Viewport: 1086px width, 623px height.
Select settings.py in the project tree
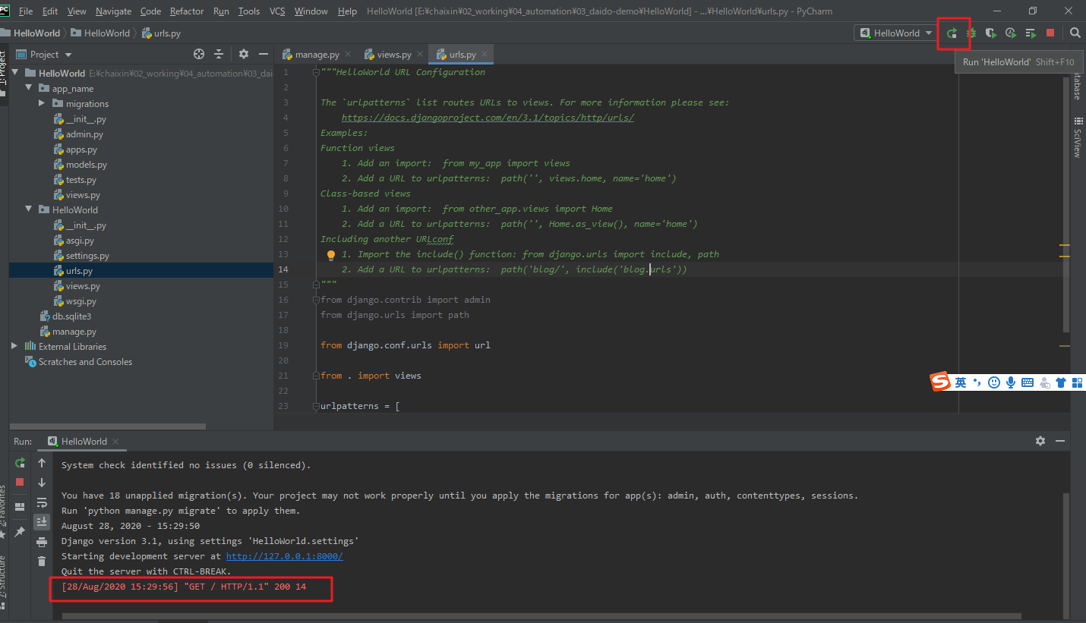click(x=87, y=256)
